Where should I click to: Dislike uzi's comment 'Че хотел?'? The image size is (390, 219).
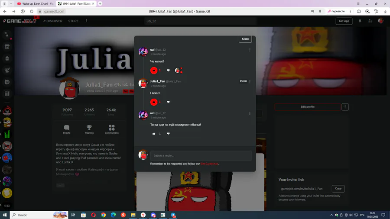click(169, 70)
